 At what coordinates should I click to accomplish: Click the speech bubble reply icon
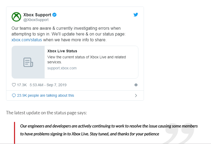[14, 95]
